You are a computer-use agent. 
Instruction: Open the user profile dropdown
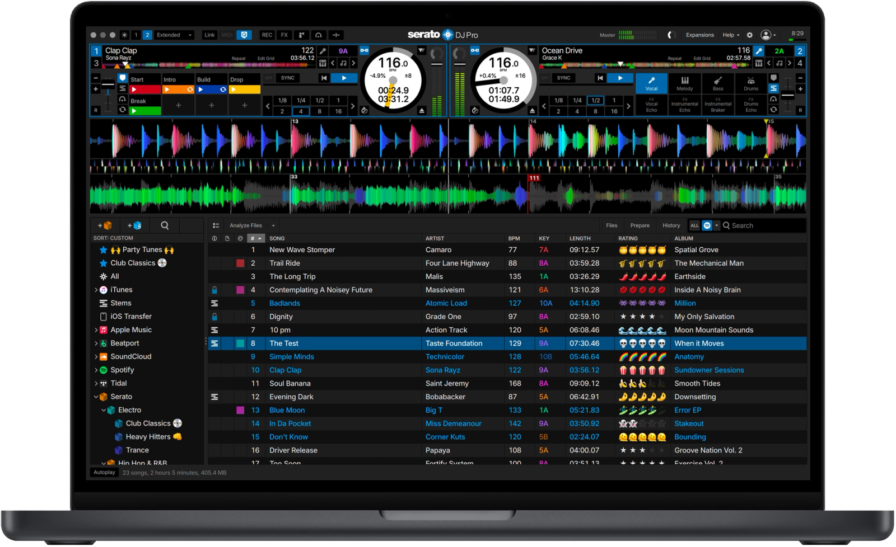768,35
